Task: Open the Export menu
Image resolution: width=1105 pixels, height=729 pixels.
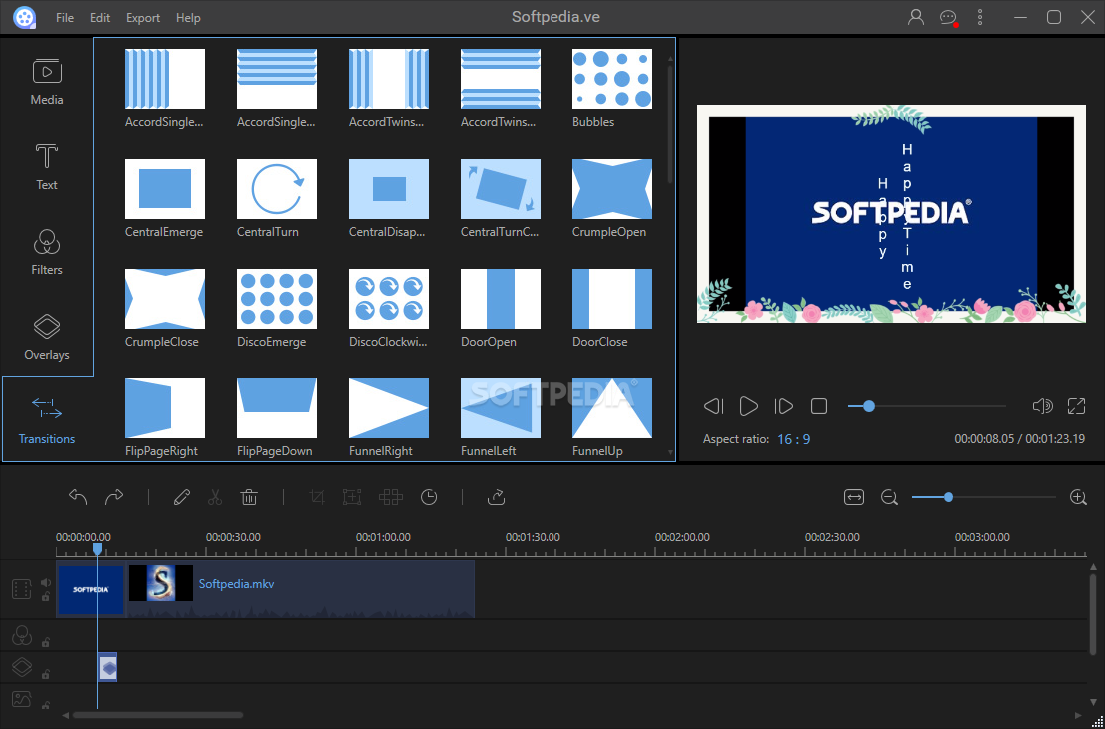Action: [x=143, y=18]
